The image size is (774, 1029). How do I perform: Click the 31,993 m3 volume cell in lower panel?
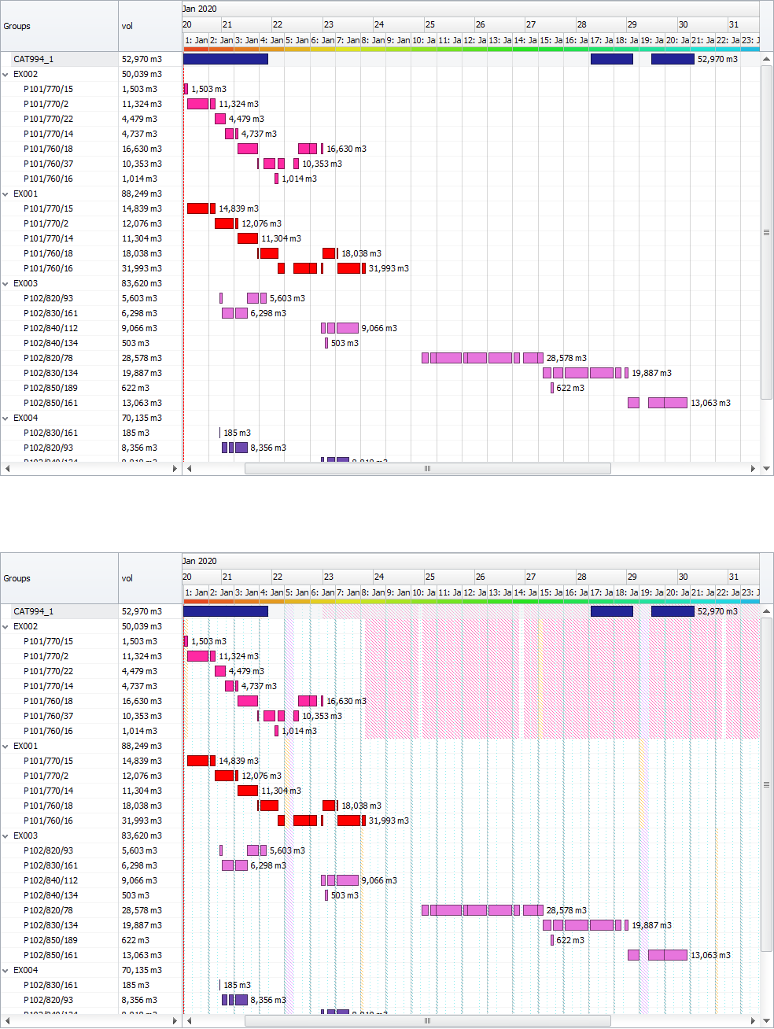click(150, 821)
